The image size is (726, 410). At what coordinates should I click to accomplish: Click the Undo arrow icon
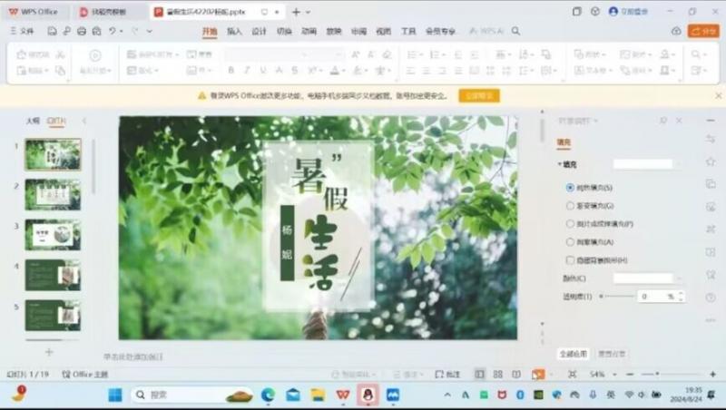(113, 31)
